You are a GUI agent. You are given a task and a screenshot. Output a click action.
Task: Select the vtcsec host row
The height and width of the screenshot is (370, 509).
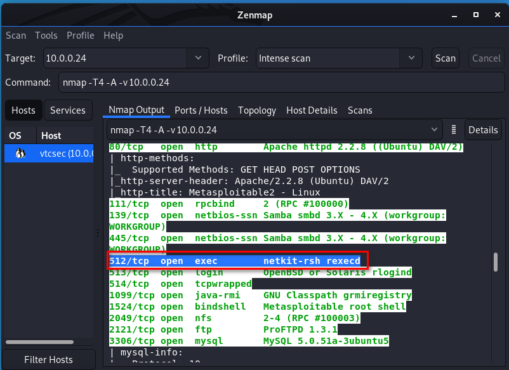49,153
